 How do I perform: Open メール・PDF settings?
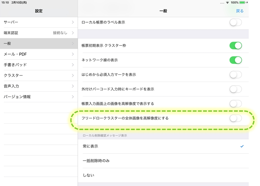click(39, 54)
